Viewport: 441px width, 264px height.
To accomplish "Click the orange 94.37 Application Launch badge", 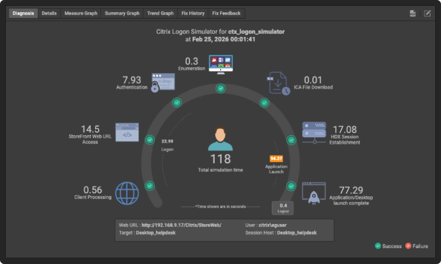I will pos(276,159).
